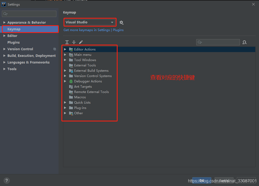Click the Collapse All toolbar icon
The width and height of the screenshot is (259, 186).
pos(74,42)
